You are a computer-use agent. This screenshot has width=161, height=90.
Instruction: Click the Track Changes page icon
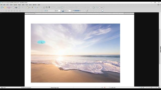click(x=94, y=7)
